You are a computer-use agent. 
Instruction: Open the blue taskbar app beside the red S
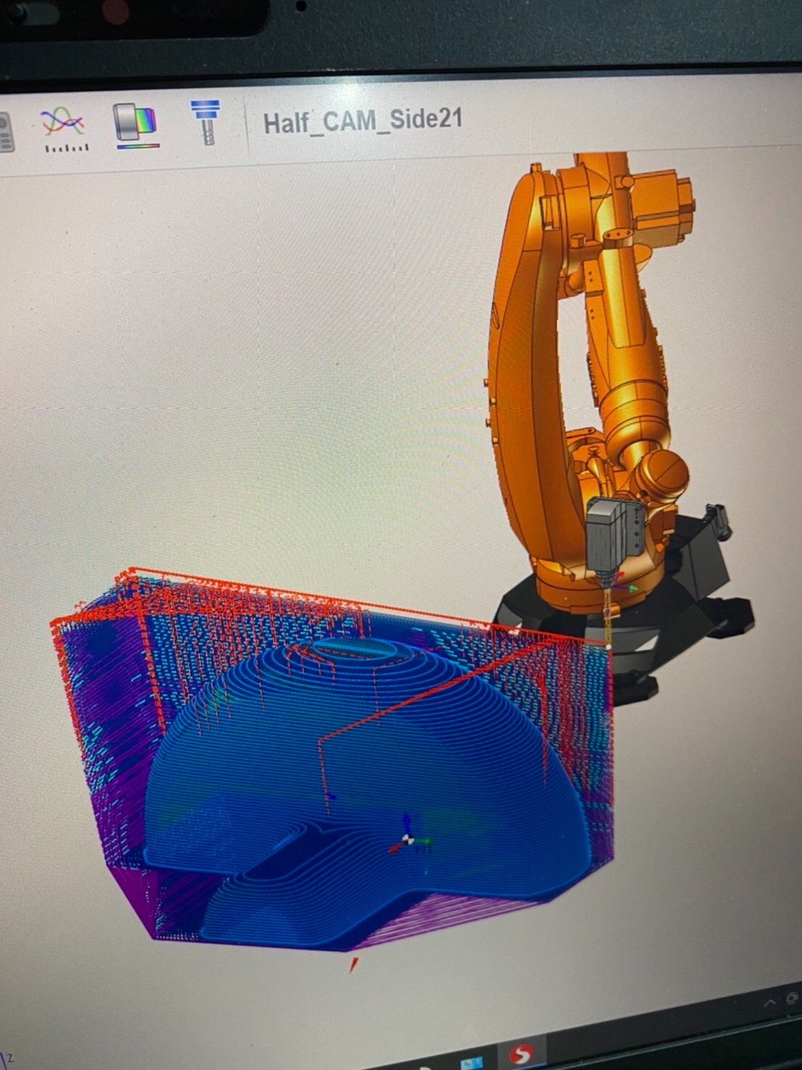tap(473, 1062)
